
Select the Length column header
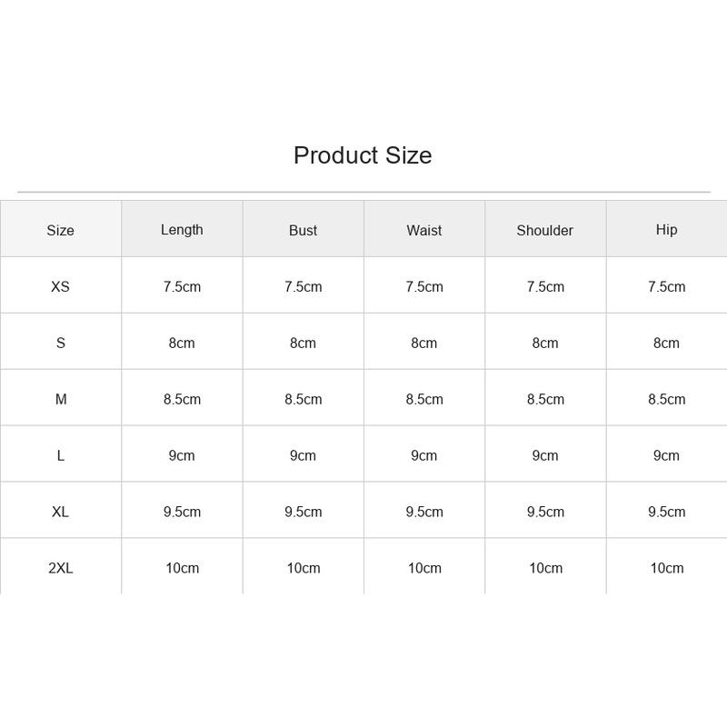pyautogui.click(x=182, y=230)
